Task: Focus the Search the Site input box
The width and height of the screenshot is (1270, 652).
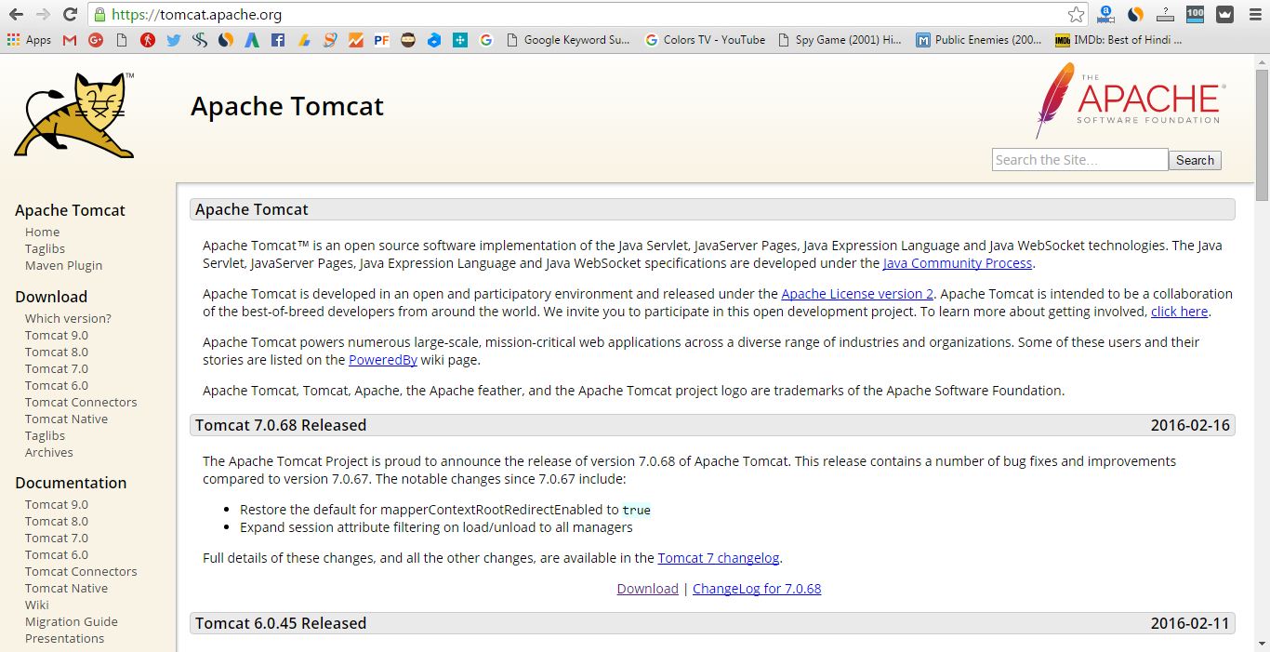Action: 1079,160
